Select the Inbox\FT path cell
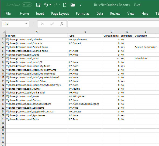This screenshot has width=159, height=146. [37, 62]
